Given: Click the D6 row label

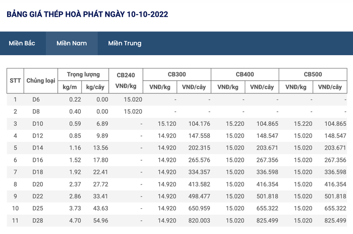Looking at the screenshot, I should point(36,100).
